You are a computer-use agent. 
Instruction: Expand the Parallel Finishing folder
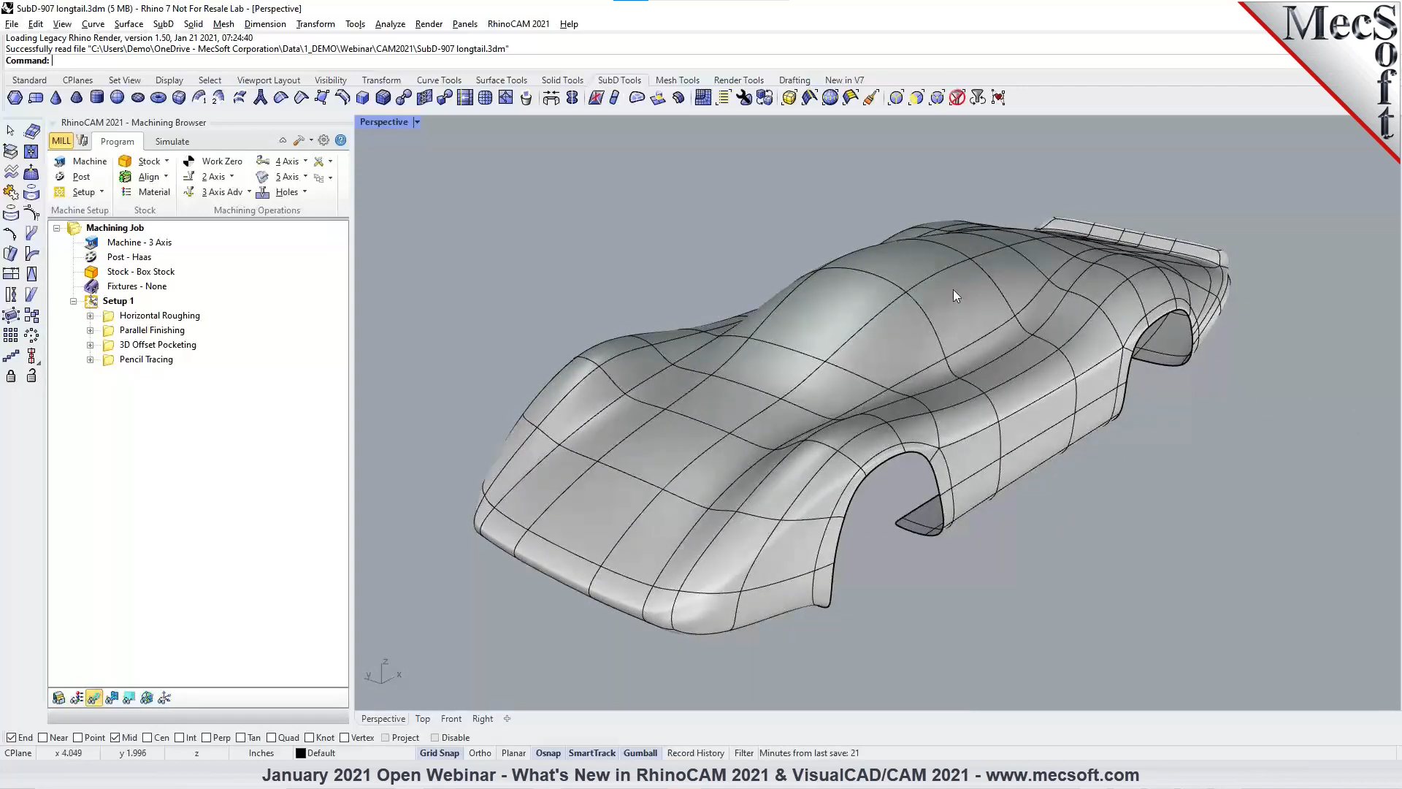pos(90,331)
